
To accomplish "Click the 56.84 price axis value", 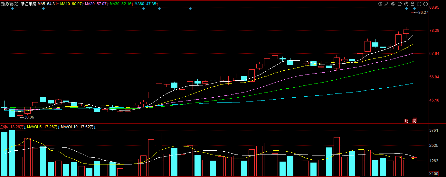I will pos(434,77).
